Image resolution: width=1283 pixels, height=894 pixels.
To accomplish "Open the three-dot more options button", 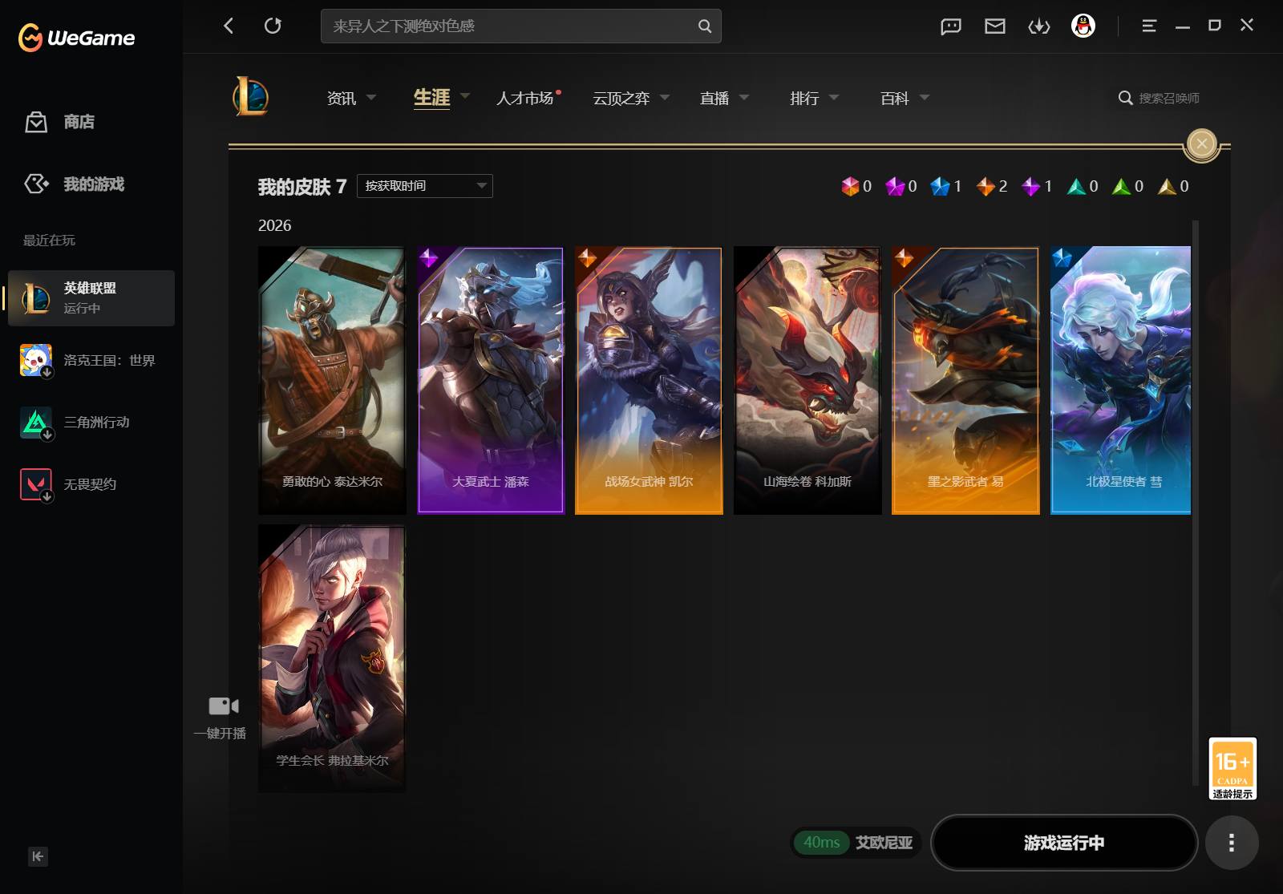I will coord(1232,843).
